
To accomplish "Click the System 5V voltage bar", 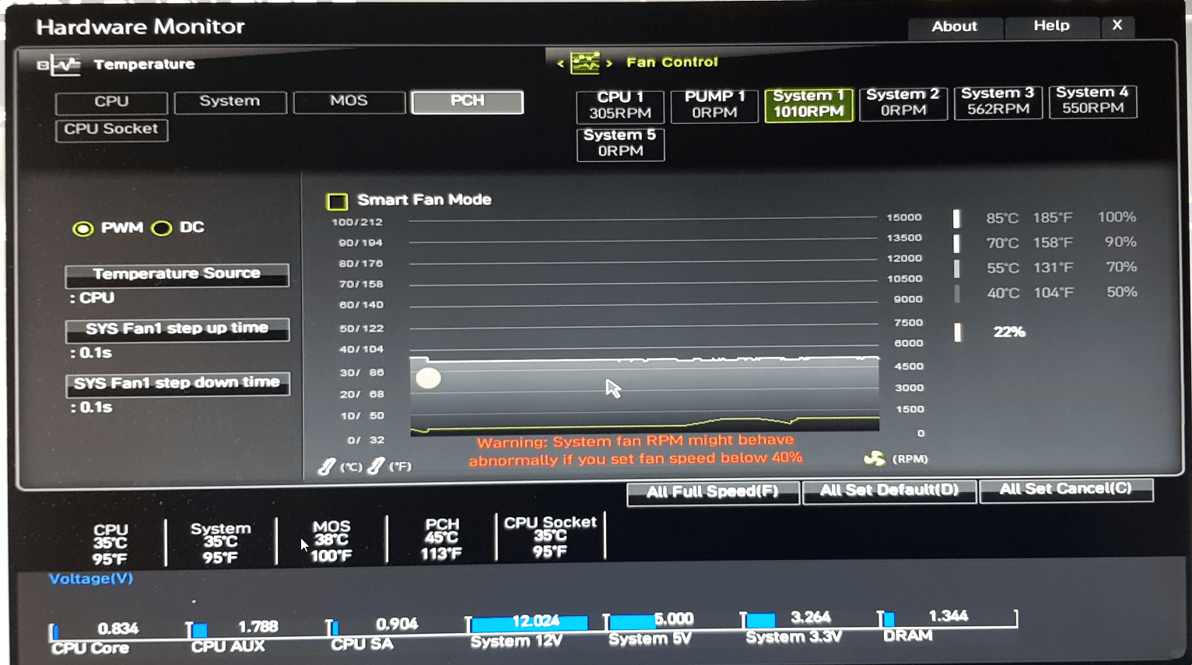I will pyautogui.click(x=632, y=622).
